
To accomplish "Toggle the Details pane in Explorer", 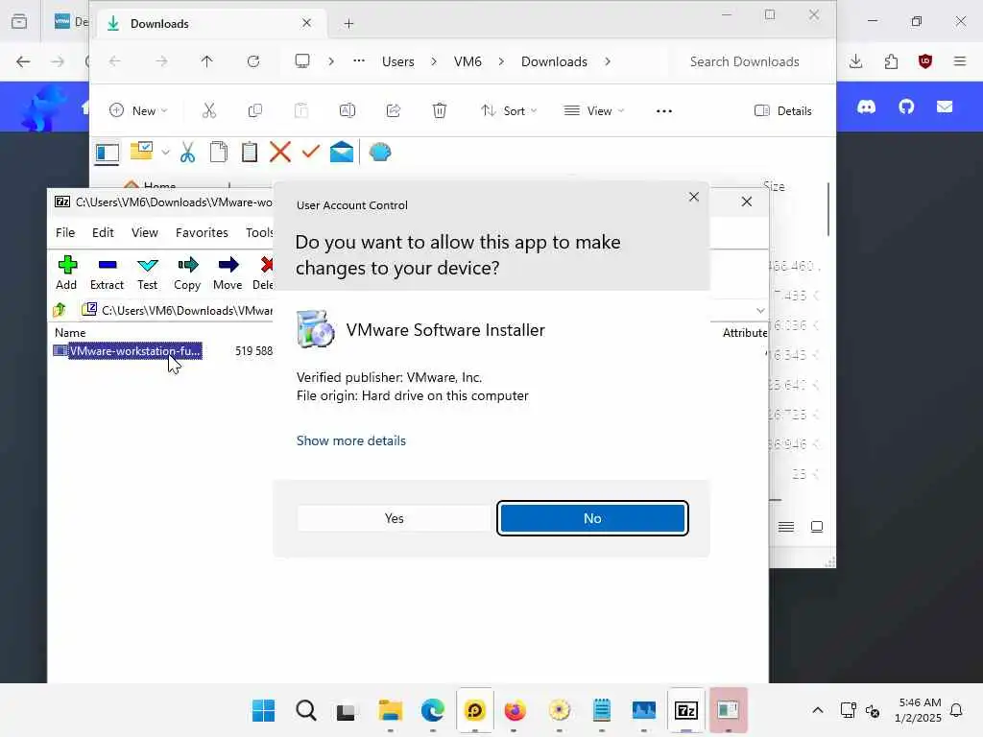I will (x=783, y=111).
